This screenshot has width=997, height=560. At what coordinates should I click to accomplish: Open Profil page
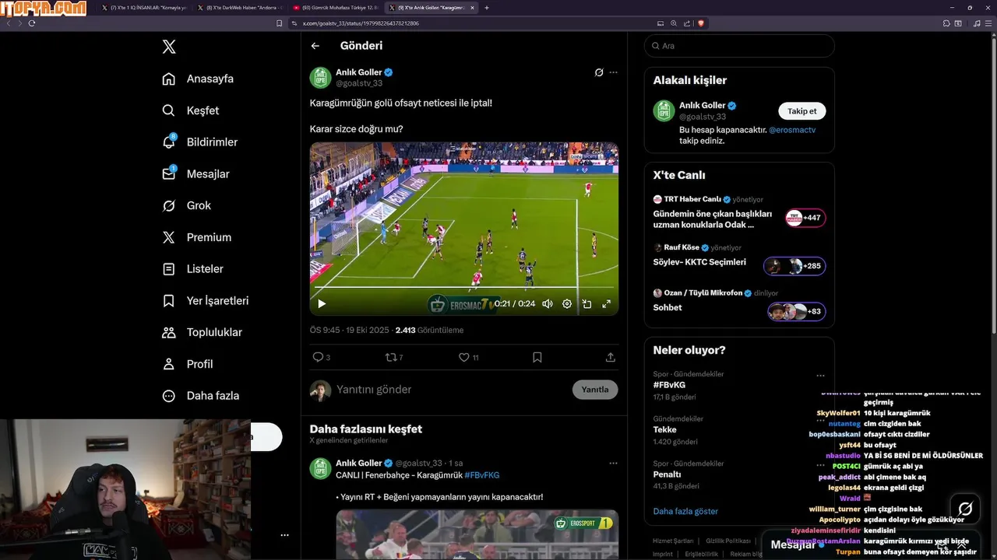point(187,364)
